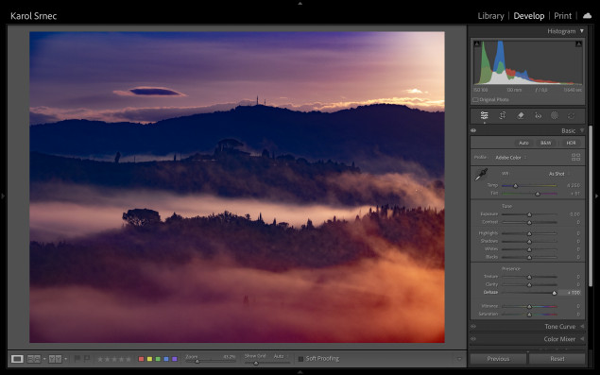Toggle HDR editing mode
The width and height of the screenshot is (600, 375).
[571, 143]
